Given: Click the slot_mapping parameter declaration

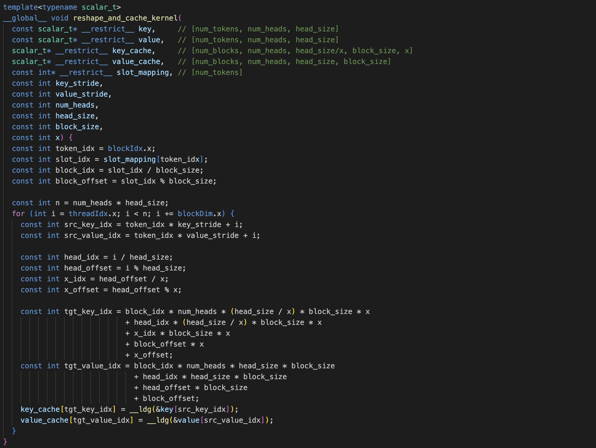Looking at the screenshot, I should click(x=143, y=72).
